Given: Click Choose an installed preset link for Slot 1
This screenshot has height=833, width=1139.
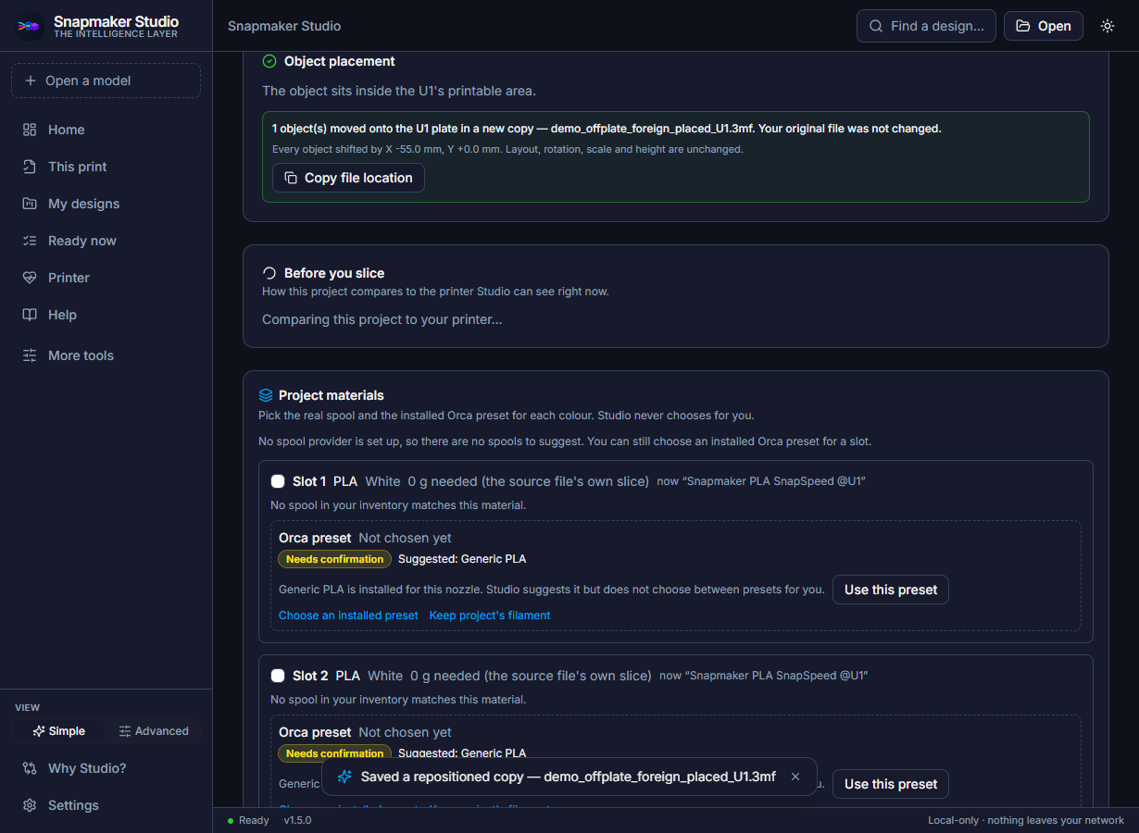Looking at the screenshot, I should click(348, 615).
